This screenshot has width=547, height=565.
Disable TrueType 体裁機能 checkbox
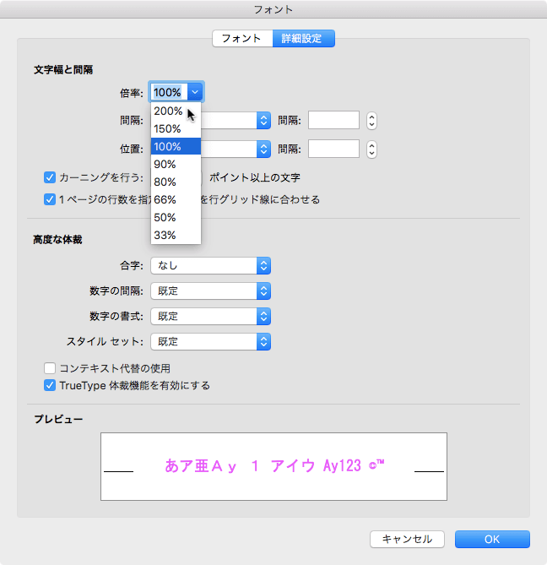pyautogui.click(x=50, y=385)
